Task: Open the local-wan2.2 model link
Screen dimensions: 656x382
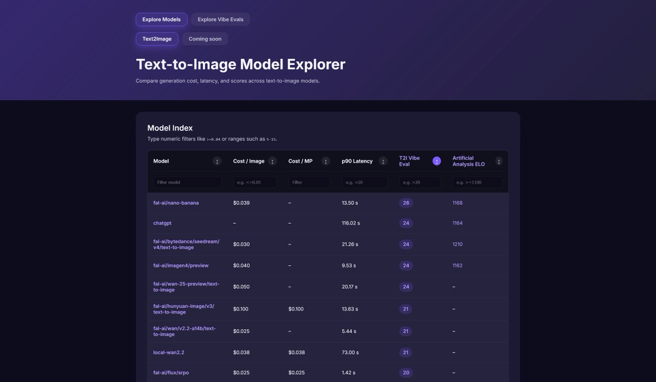Action: tap(169, 353)
